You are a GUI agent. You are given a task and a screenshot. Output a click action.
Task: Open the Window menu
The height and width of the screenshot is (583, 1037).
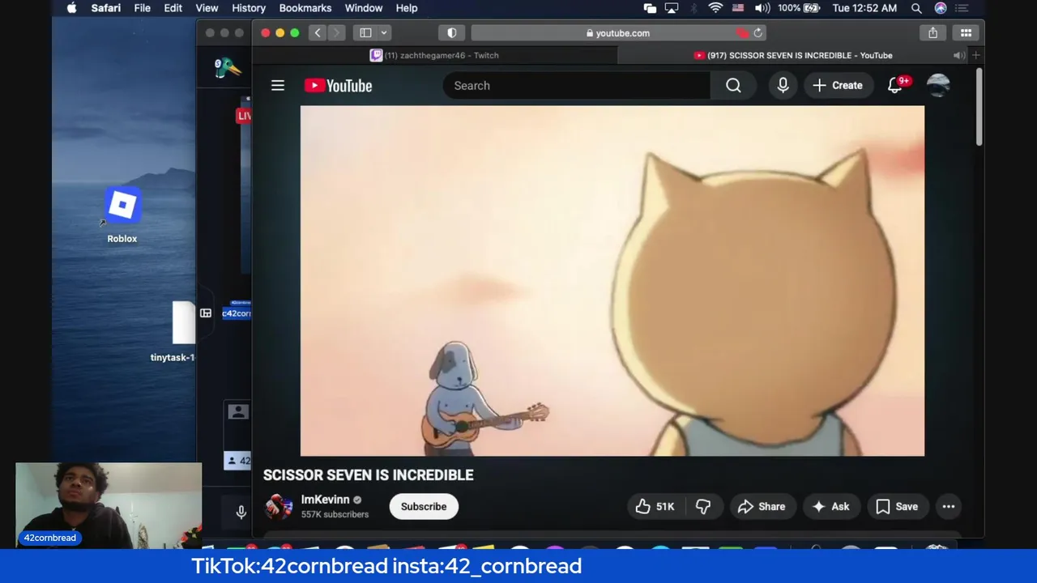(364, 8)
